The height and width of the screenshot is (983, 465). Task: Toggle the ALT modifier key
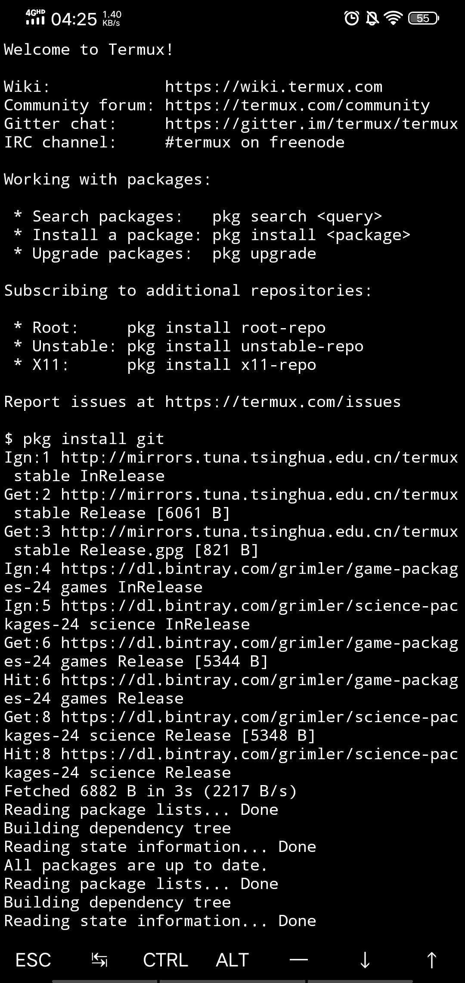[x=232, y=960]
